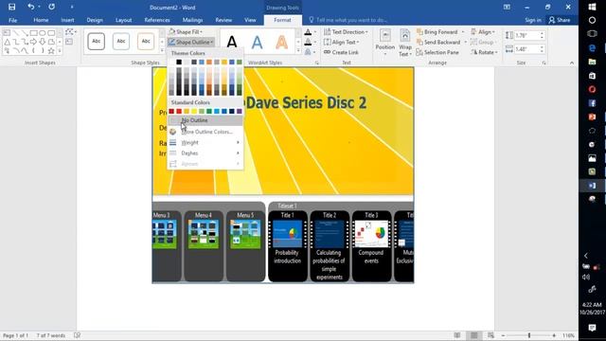Open the Shape Fill dropdown

(186, 32)
